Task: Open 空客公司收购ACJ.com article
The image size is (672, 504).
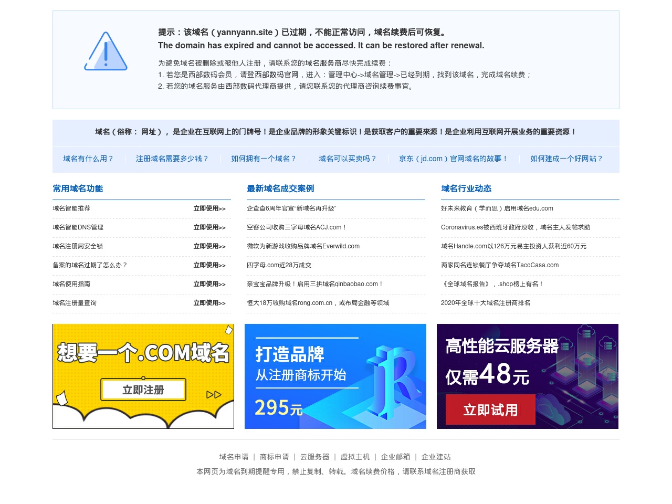Action: 297,227
